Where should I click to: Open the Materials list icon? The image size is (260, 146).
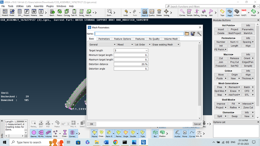(34, 13)
